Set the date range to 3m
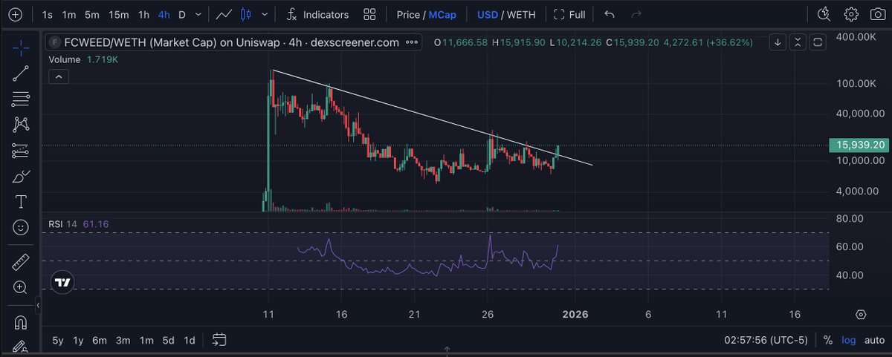Screen dimensions: 892x357 click(123, 341)
